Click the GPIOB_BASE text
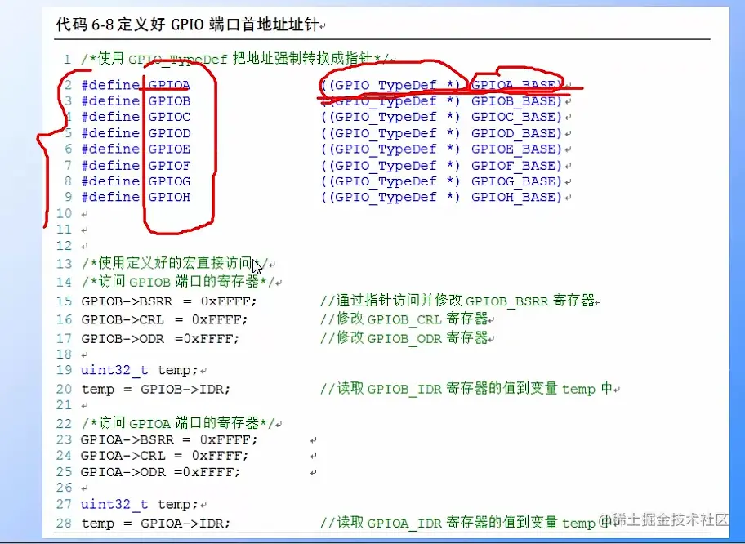Screen dimensions: 745x544 coord(513,101)
